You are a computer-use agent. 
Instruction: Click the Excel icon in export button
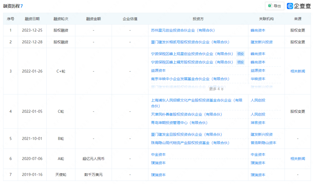tap(270, 6)
